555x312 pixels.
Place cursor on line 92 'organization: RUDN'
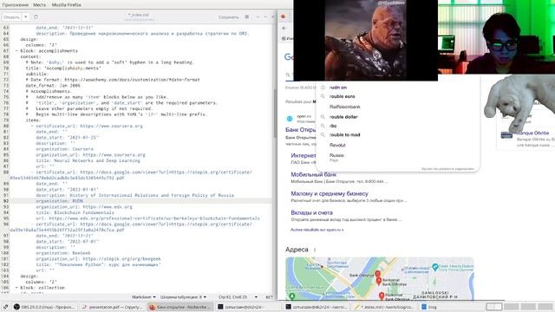coord(60,201)
